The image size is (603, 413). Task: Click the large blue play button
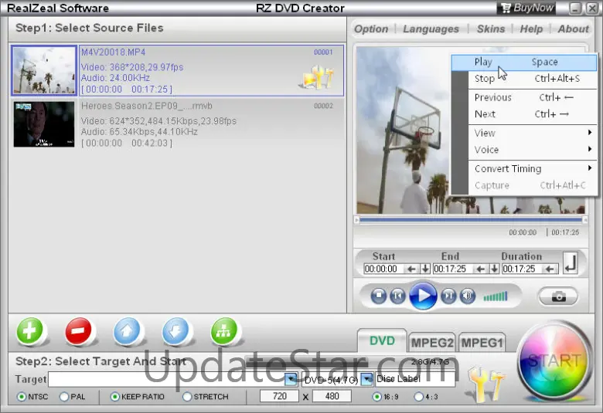[x=423, y=296]
